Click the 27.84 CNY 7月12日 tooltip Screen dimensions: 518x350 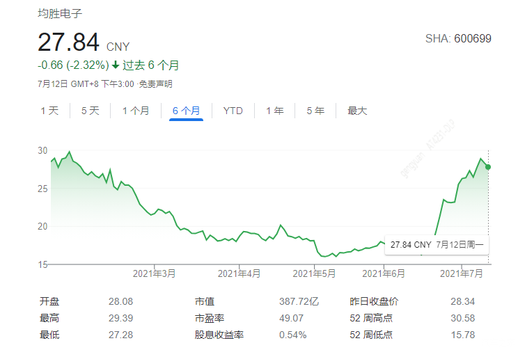click(437, 245)
